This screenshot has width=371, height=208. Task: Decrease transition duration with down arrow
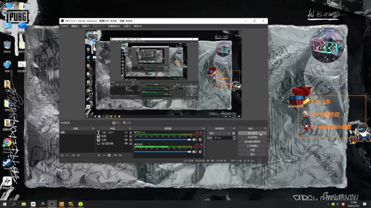click(x=234, y=139)
